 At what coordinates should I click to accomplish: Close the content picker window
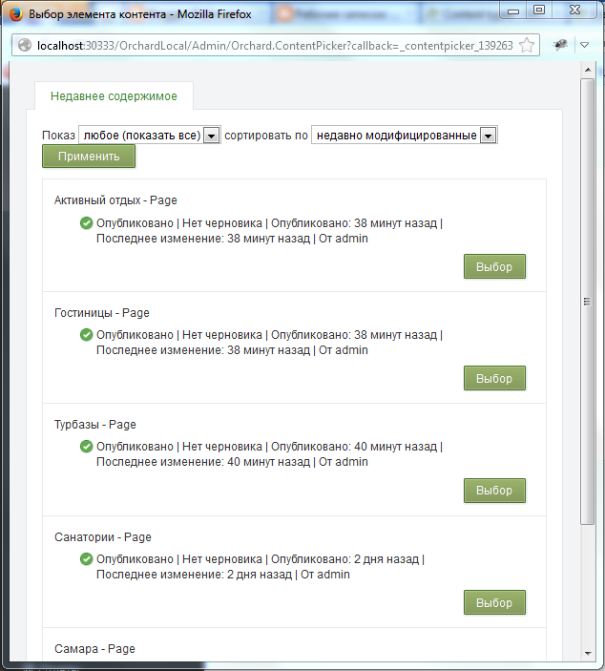pyautogui.click(x=574, y=10)
